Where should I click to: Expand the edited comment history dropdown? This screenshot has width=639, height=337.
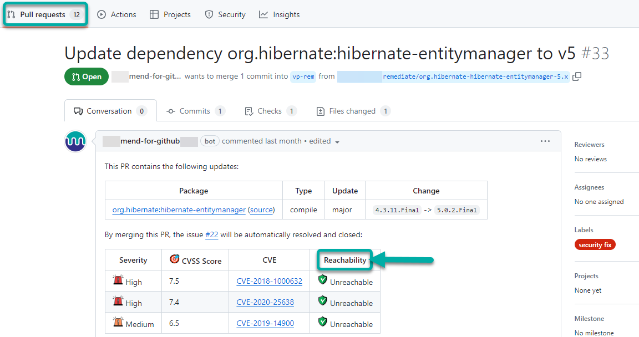click(x=337, y=142)
